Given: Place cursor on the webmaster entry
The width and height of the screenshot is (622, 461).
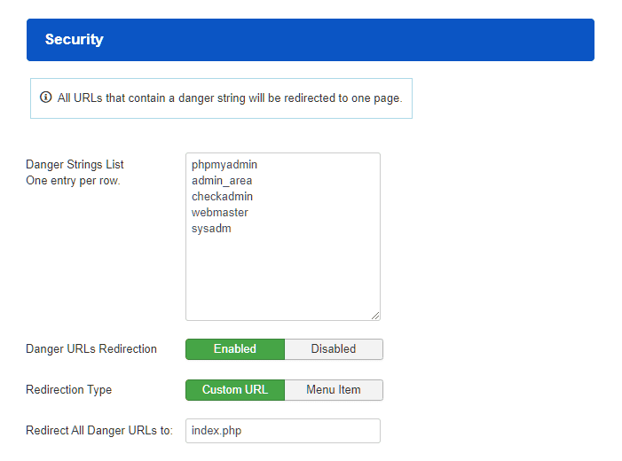Looking at the screenshot, I should tap(219, 213).
